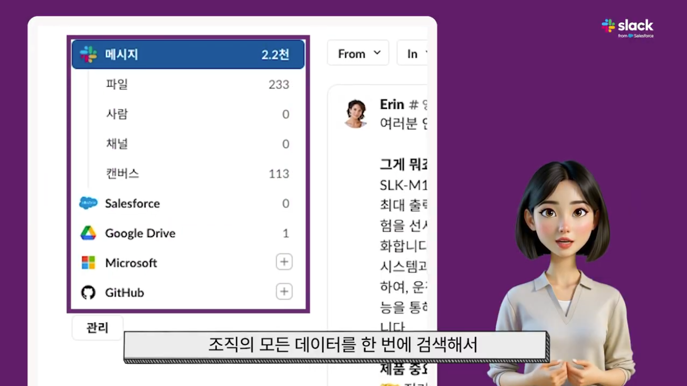The width and height of the screenshot is (687, 386).
Task: Click the Slack from Salesforce logo
Action: coord(627,28)
